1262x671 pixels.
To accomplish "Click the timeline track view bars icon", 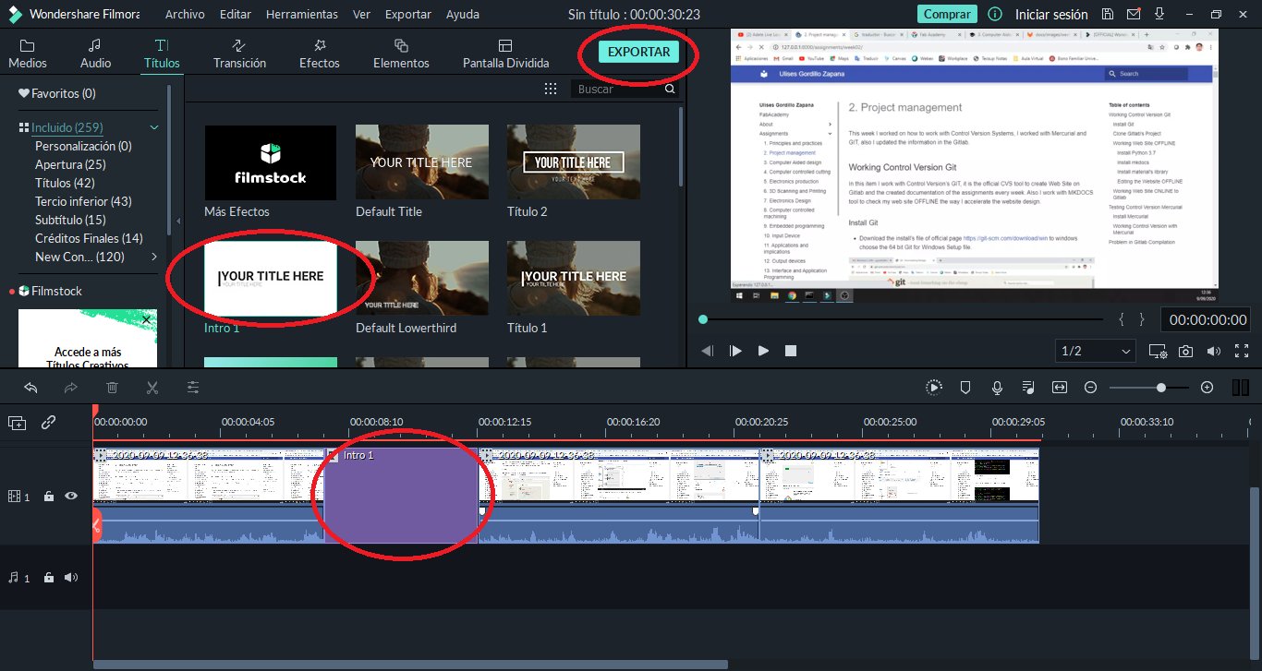I will click(1240, 388).
